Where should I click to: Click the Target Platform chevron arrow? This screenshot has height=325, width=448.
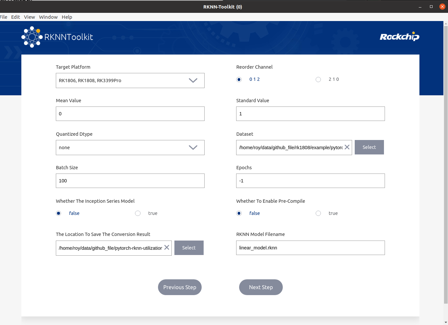(193, 81)
